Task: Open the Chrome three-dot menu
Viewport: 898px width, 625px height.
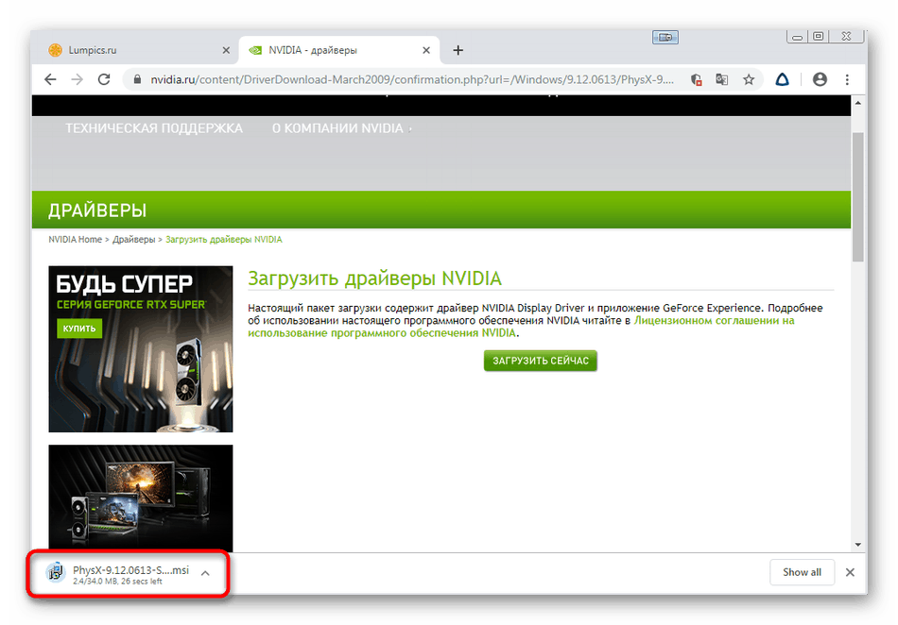Action: pos(847,79)
